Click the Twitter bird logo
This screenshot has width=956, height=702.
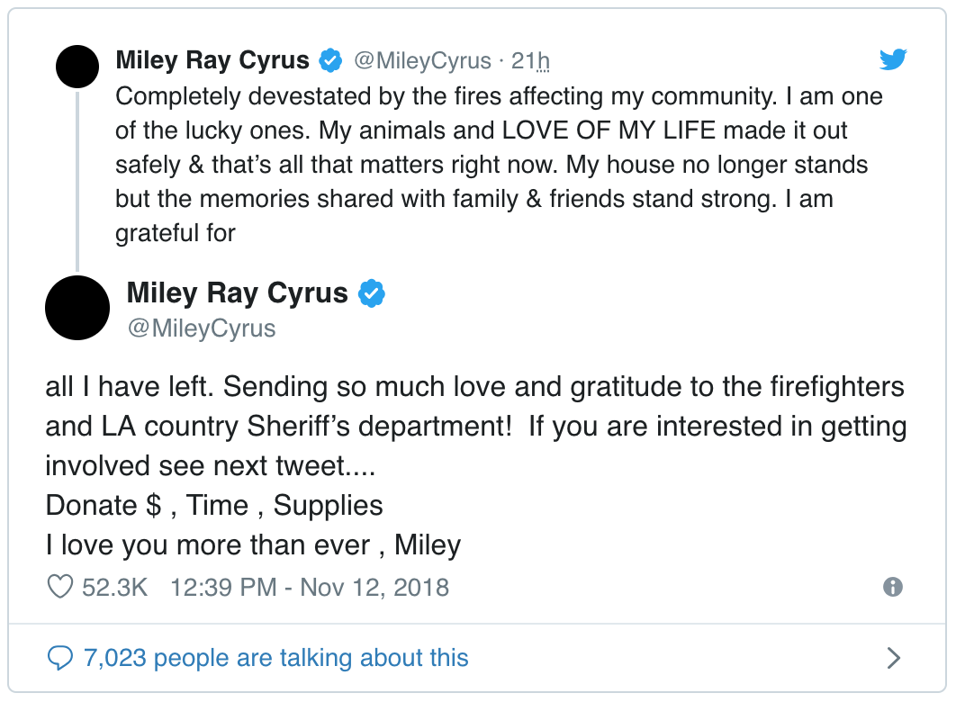[x=893, y=59]
